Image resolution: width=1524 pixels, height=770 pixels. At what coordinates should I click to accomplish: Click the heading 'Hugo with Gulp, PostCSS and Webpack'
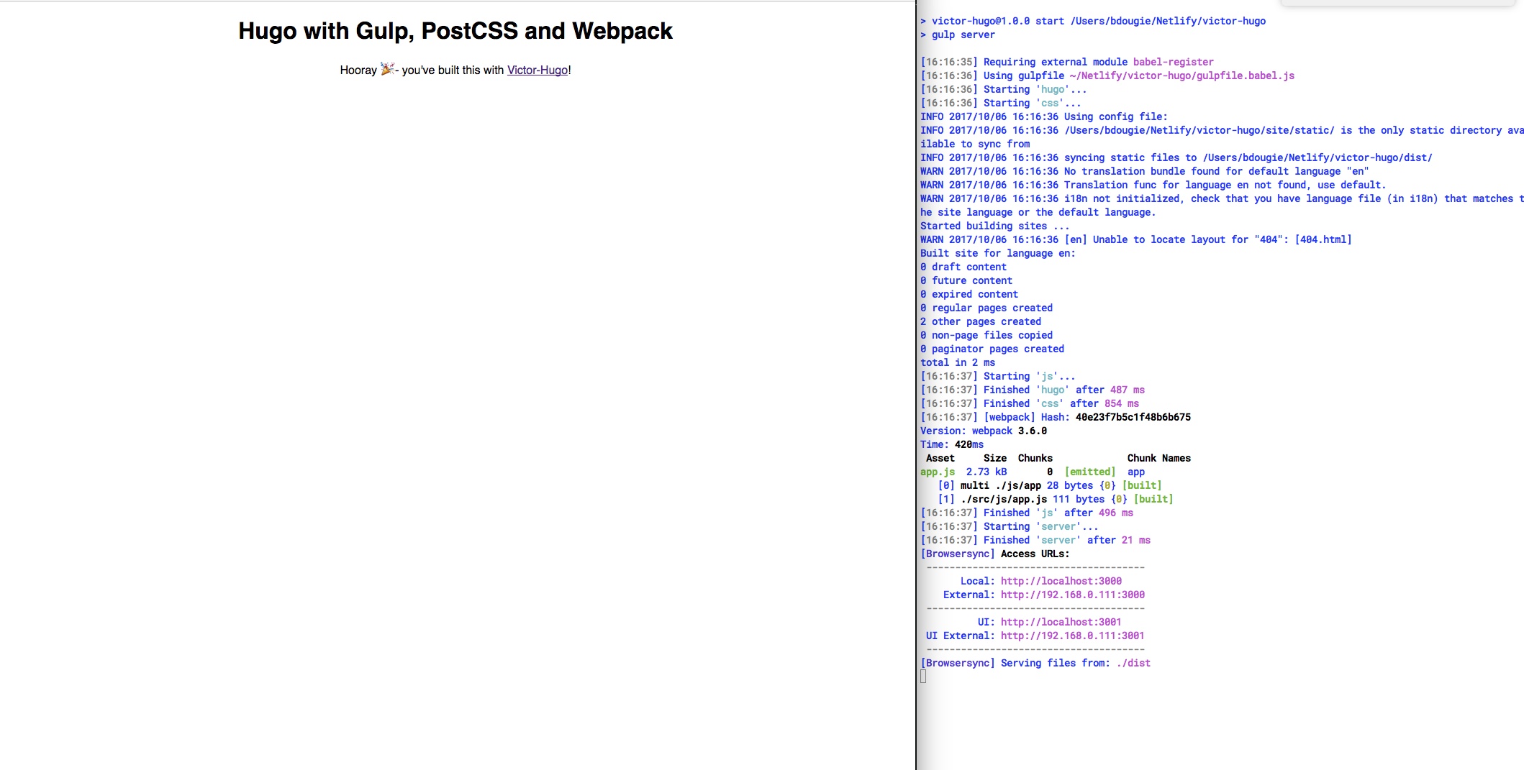tap(455, 31)
